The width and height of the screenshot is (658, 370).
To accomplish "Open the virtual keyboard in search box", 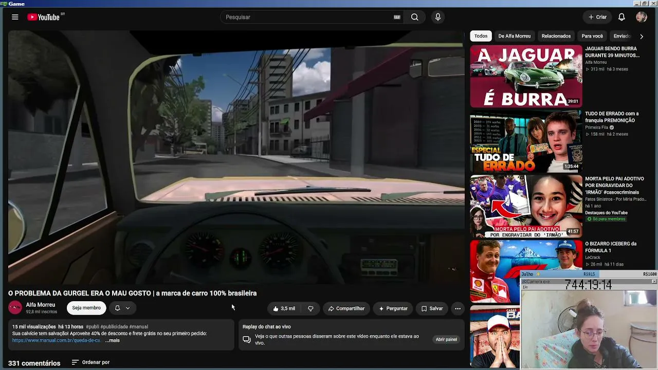I will (397, 17).
